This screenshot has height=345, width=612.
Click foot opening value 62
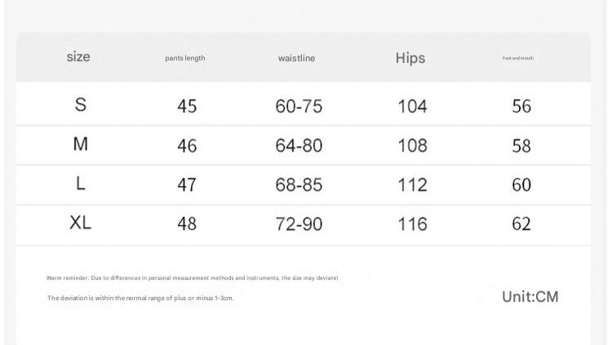click(x=521, y=224)
